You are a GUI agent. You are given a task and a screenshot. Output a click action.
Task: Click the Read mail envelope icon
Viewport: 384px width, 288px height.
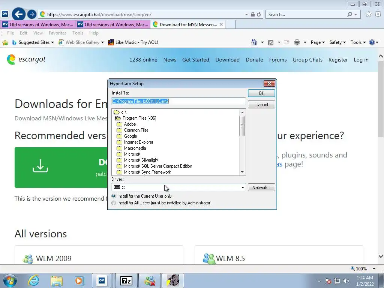(x=286, y=42)
